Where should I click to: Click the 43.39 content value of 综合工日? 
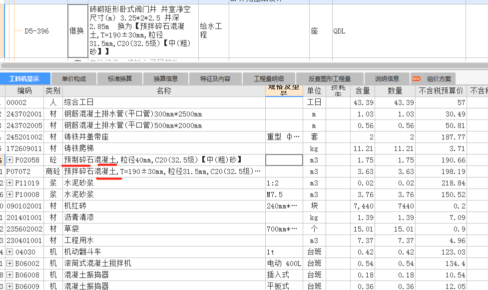[x=363, y=102]
